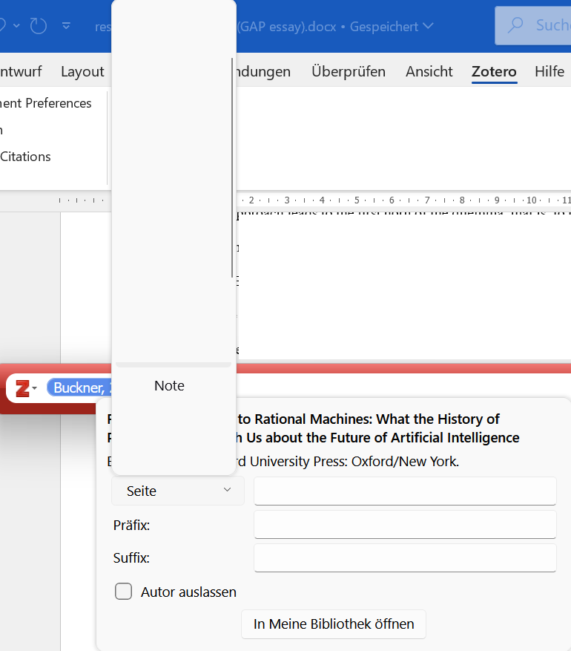Enable the Autor auslassen checkbox
Image resolution: width=571 pixels, height=651 pixels.
pyautogui.click(x=124, y=591)
